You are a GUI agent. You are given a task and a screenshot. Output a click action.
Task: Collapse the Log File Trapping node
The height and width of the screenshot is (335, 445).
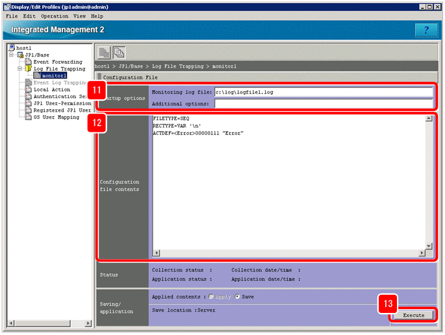(19, 69)
